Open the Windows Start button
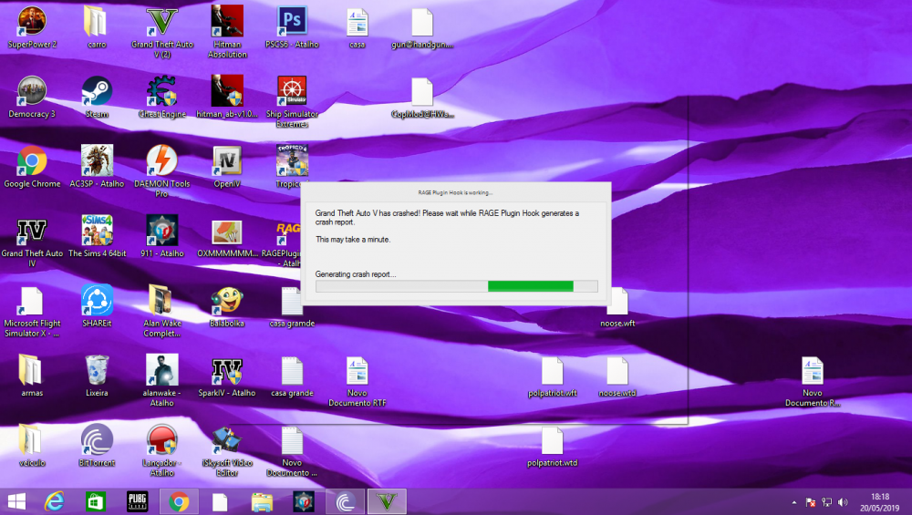The height and width of the screenshot is (515, 912). (x=16, y=501)
